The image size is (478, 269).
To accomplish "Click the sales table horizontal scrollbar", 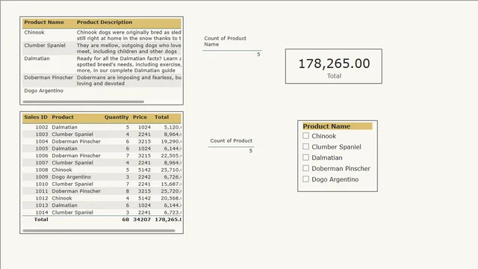I will [x=99, y=231].
